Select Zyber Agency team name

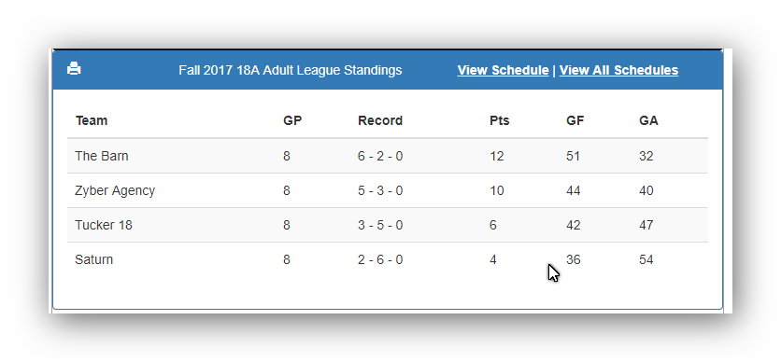point(115,191)
